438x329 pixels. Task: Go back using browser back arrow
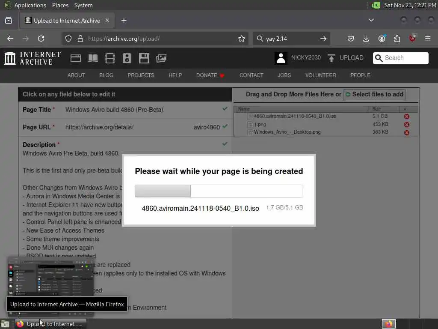pos(10,39)
